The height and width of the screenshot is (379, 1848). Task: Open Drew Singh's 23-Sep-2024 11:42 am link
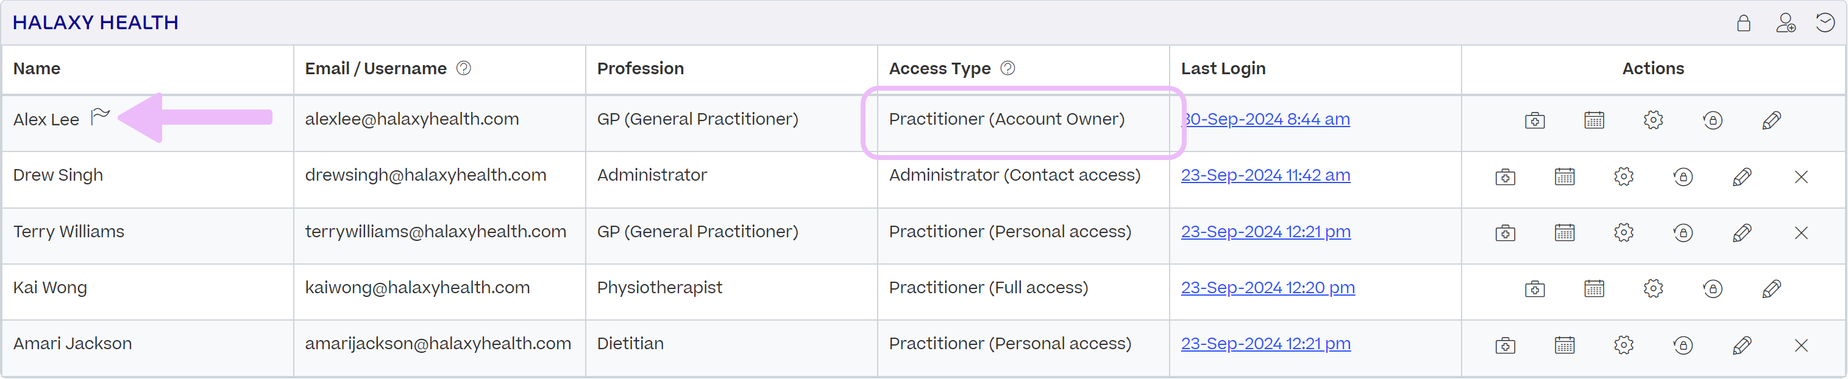coord(1265,175)
